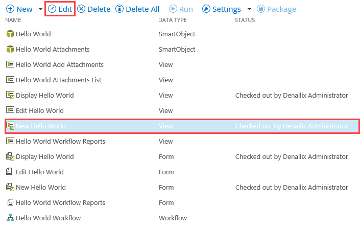The height and width of the screenshot is (229, 360).
Task: Click the New plus icon
Action: pos(10,9)
